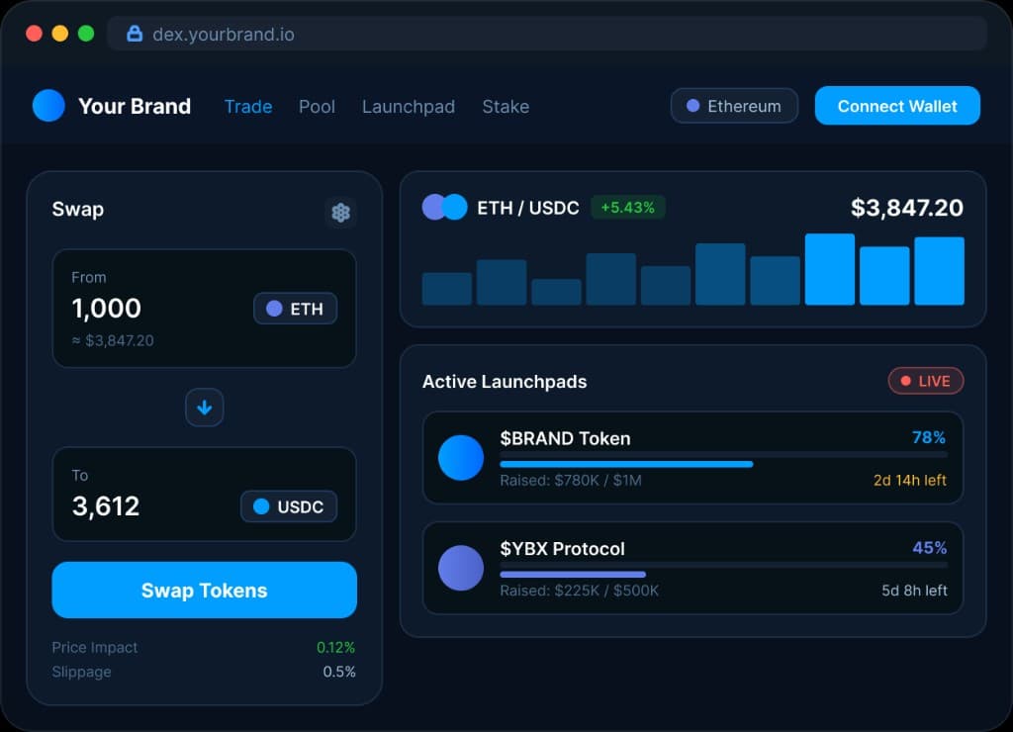Click Raised: $780K / $1M text

coord(571,480)
